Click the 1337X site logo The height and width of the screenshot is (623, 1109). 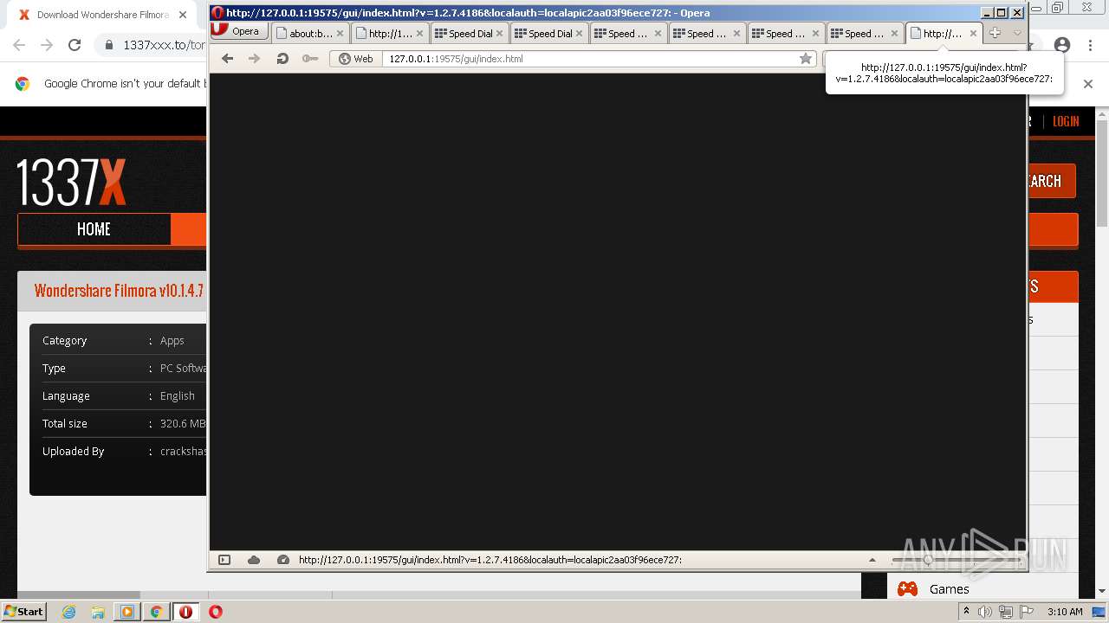(x=71, y=182)
